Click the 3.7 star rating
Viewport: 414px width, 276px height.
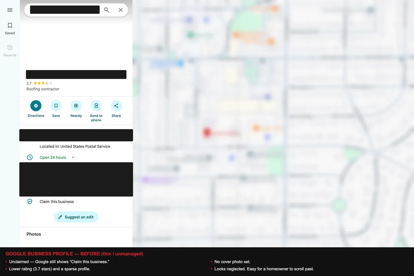coord(40,83)
